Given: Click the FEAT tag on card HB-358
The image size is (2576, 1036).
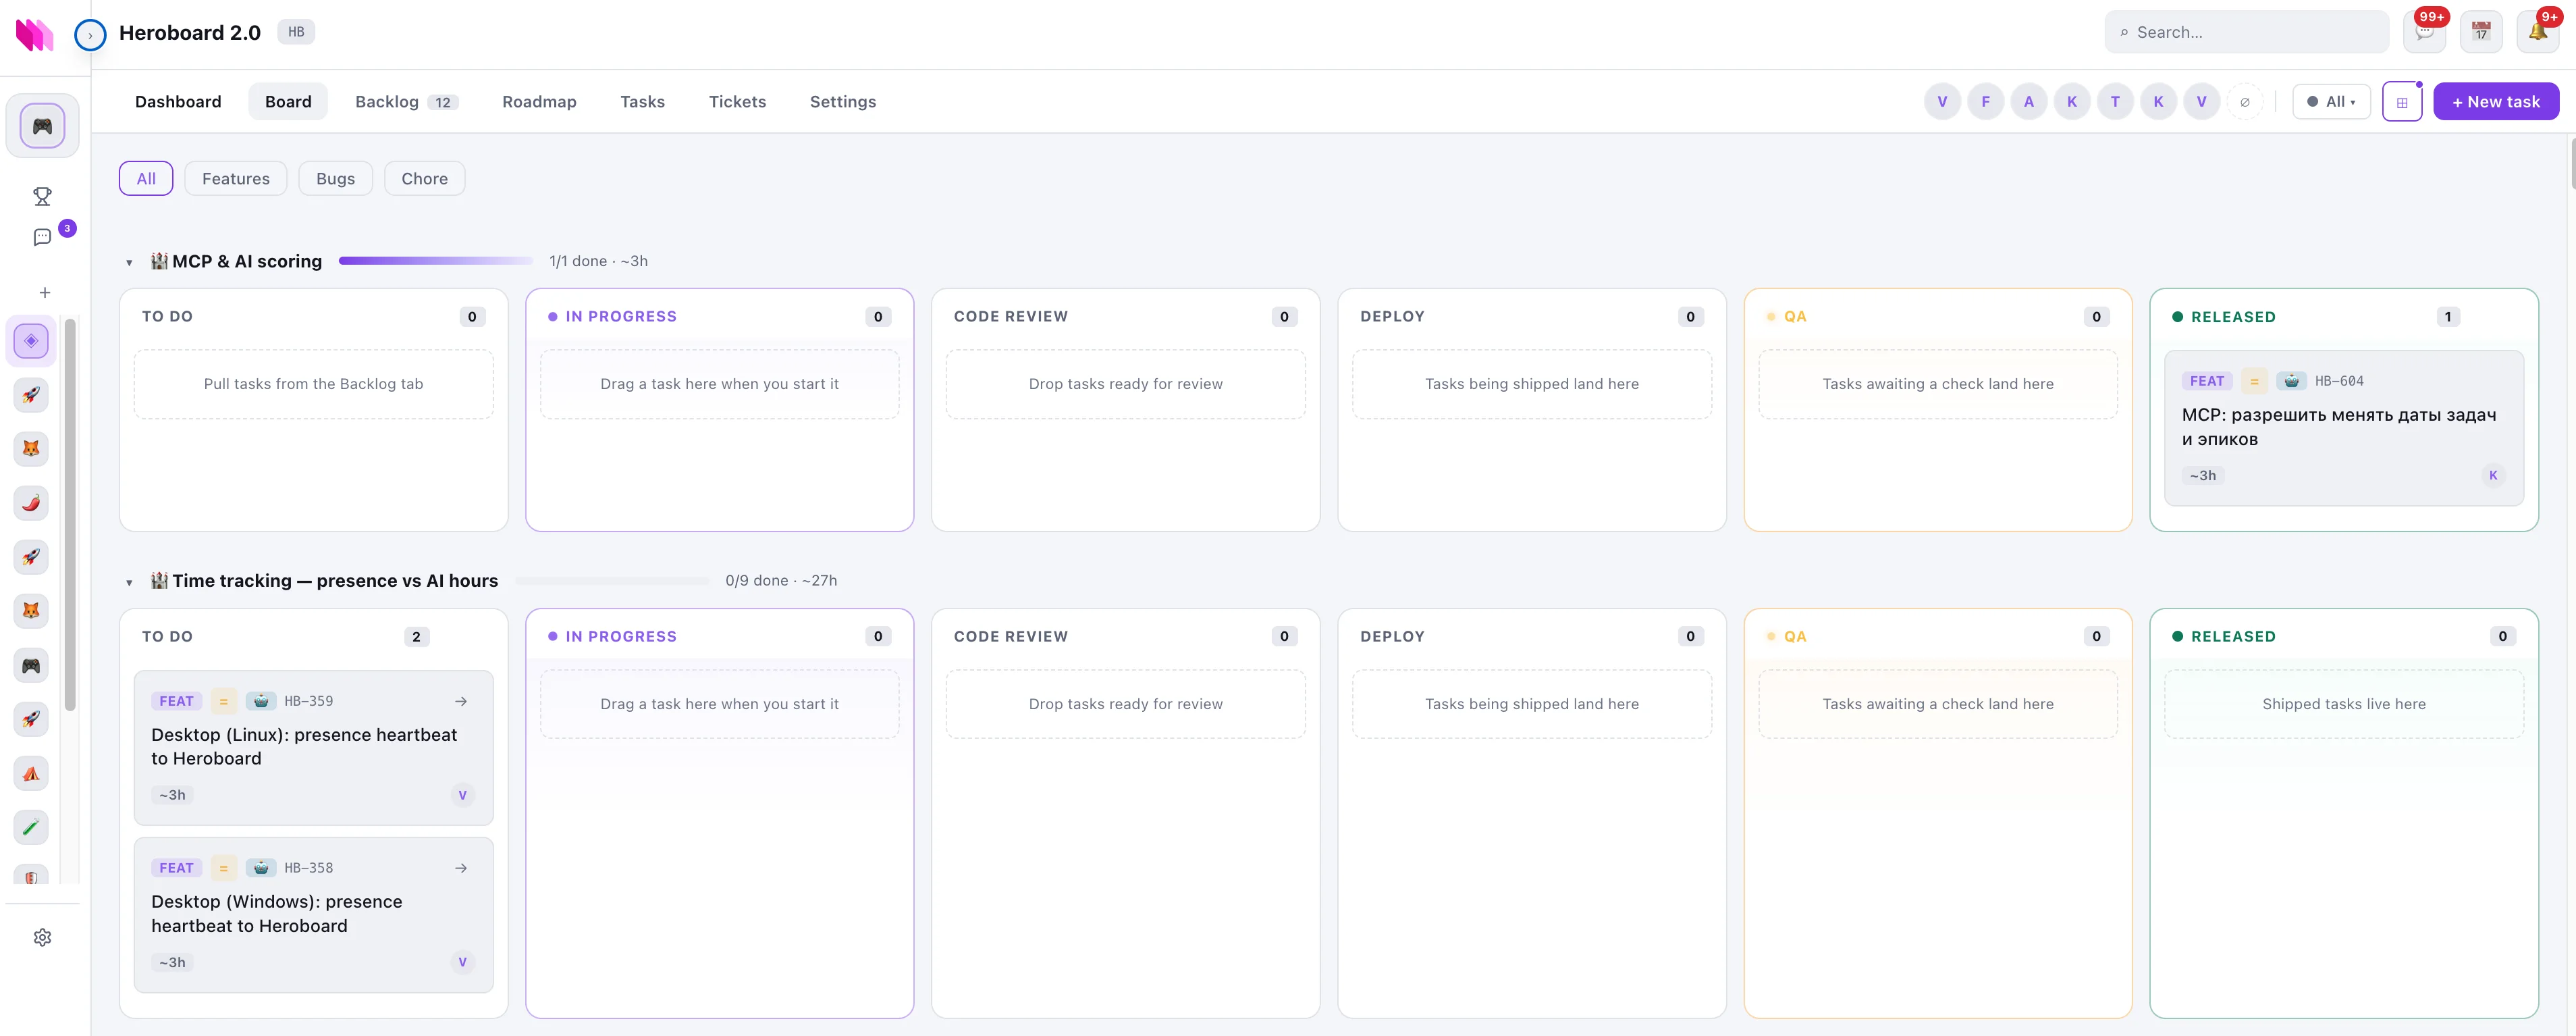Looking at the screenshot, I should [177, 868].
